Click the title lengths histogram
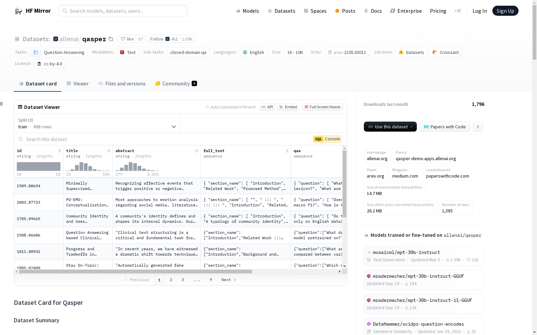537x335 pixels. point(88,166)
